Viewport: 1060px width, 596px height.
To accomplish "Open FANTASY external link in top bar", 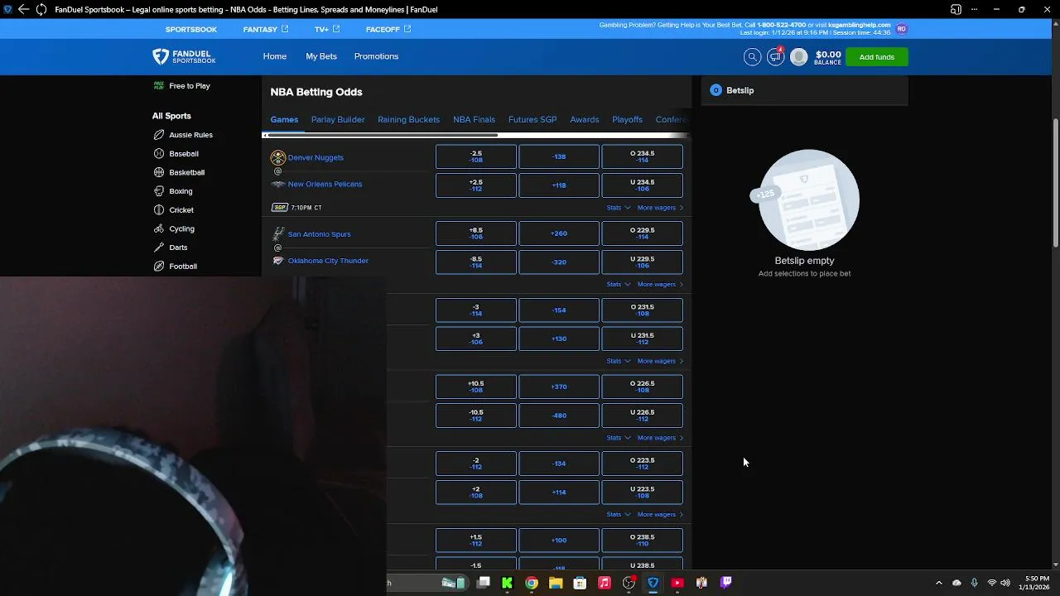I will point(266,29).
